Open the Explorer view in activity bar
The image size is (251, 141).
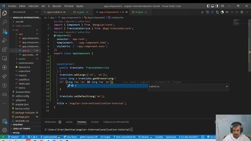(x=4, y=13)
